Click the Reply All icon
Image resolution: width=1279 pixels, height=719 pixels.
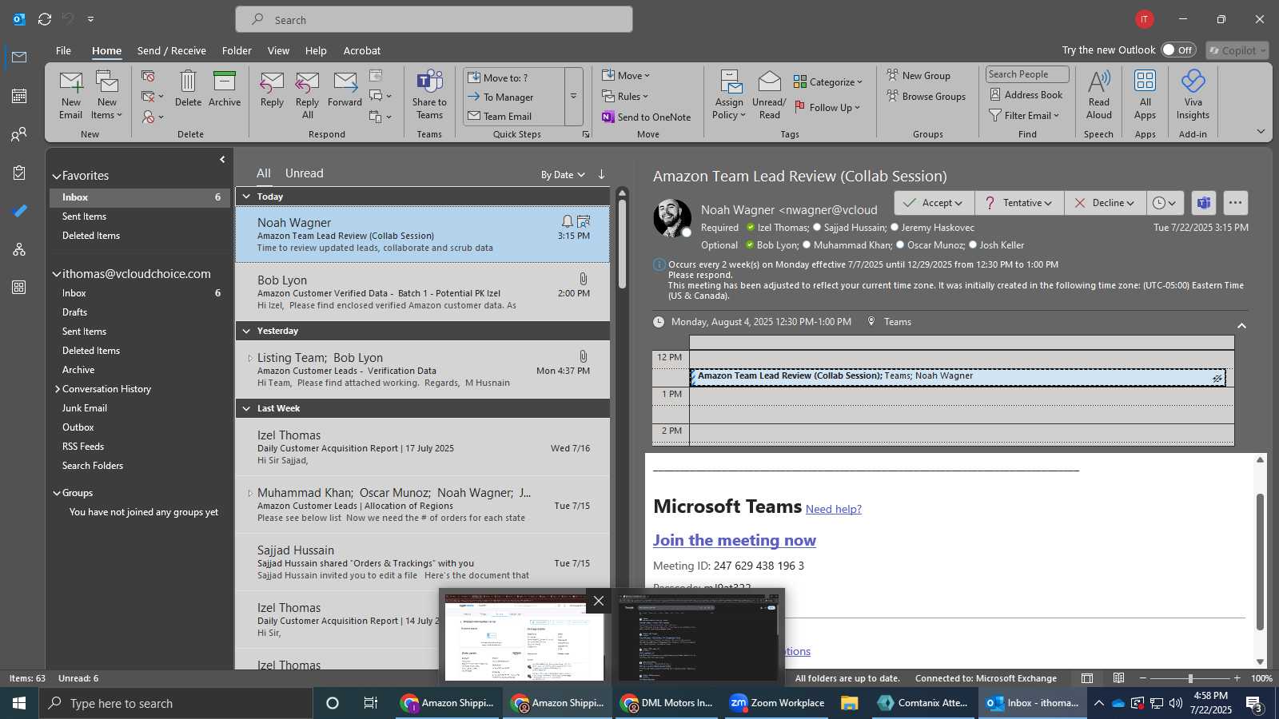click(307, 81)
